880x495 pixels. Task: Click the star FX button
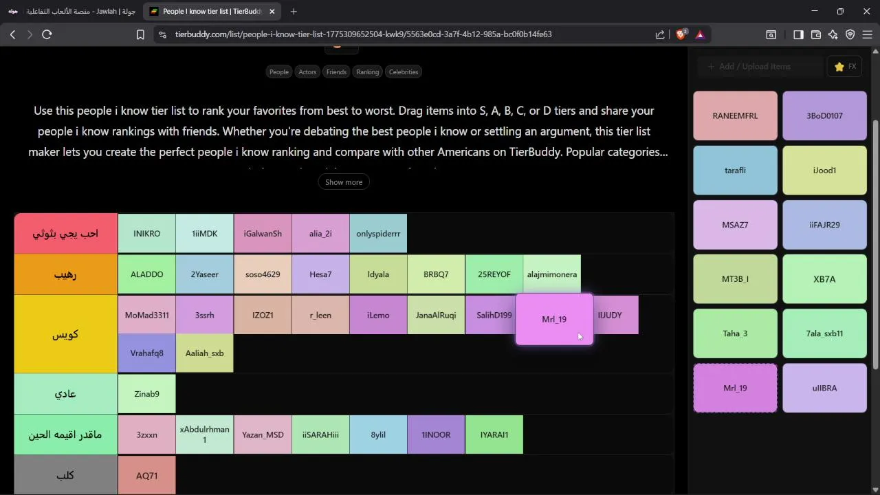click(x=845, y=67)
